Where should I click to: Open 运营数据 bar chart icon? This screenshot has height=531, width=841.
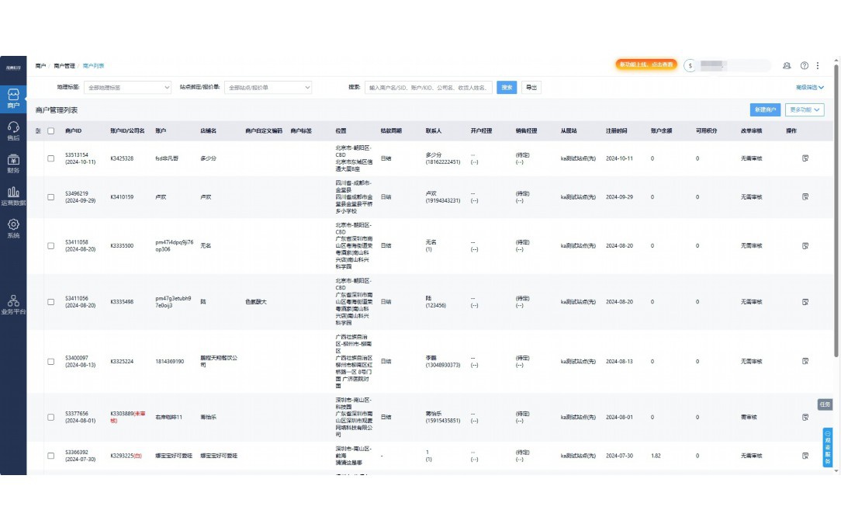pyautogui.click(x=13, y=195)
